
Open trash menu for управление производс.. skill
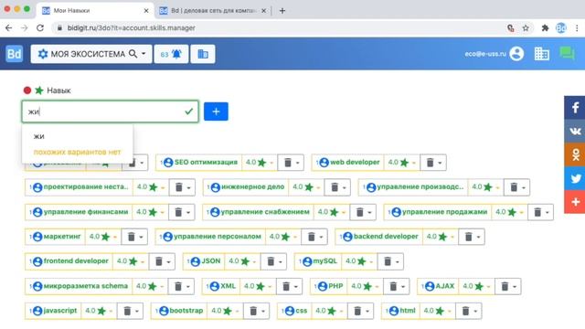coord(517,187)
